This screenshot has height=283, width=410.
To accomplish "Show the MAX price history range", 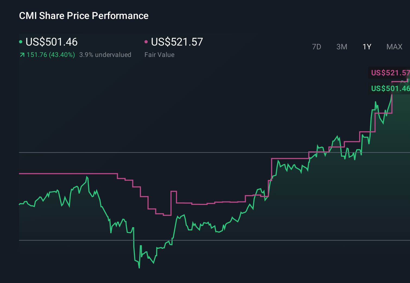I will pos(394,47).
